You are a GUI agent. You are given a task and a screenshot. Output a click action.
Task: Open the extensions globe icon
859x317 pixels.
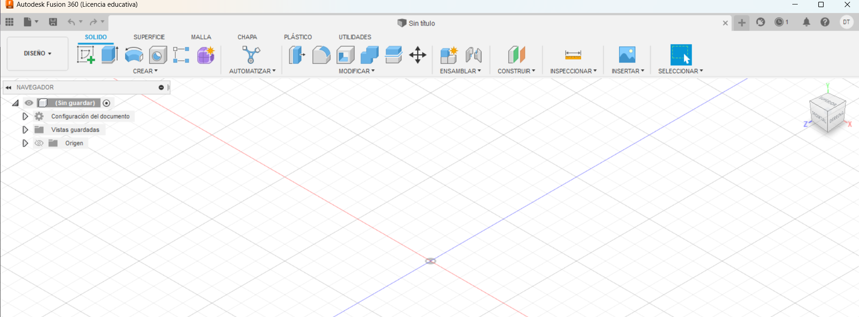[x=761, y=22]
